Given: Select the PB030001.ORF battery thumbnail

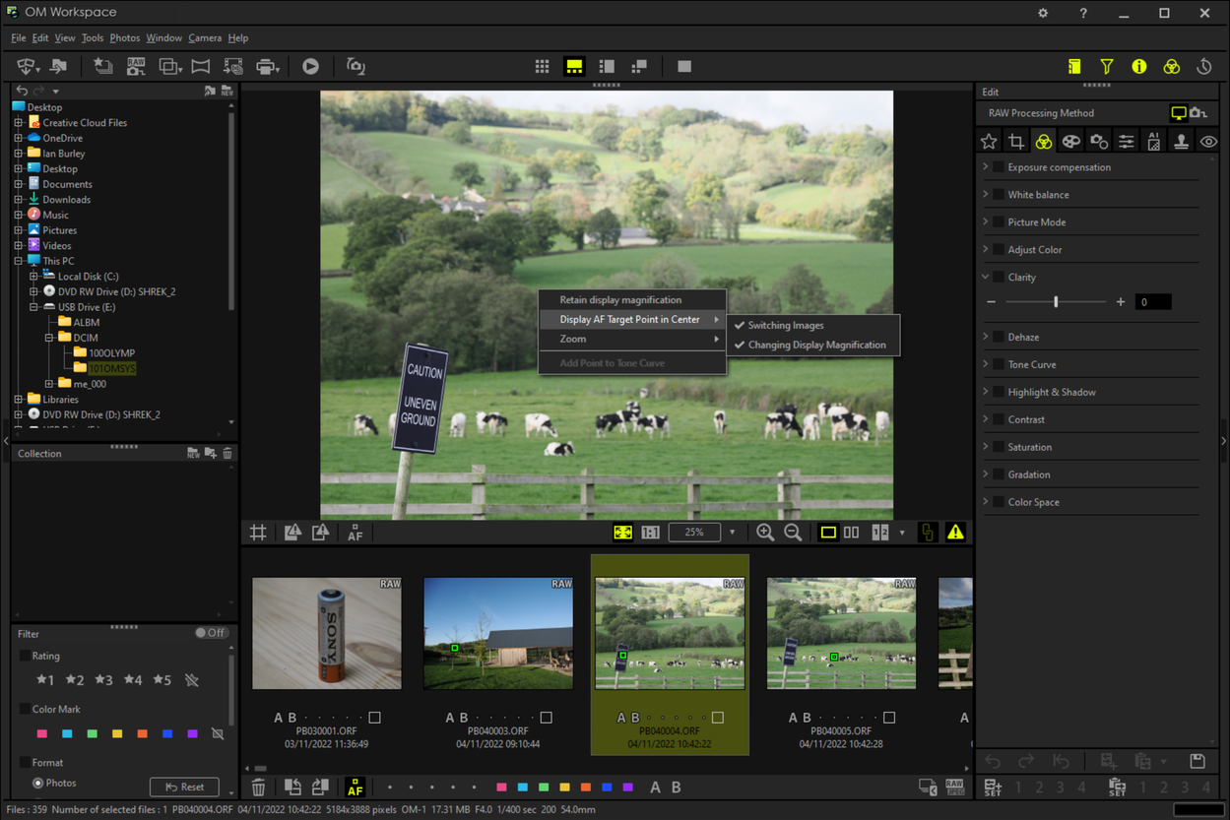Looking at the screenshot, I should point(326,633).
